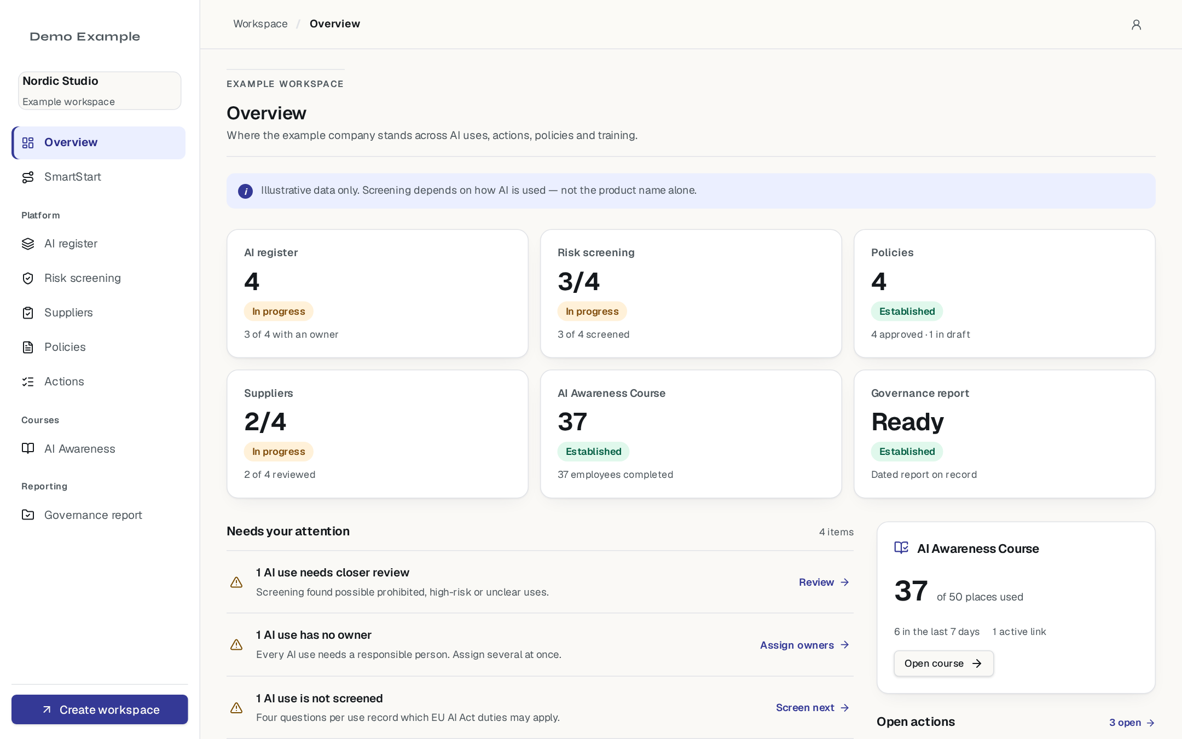Open the Governance report Ready card
Screen dimensions: 1182x739
[x=1005, y=434]
